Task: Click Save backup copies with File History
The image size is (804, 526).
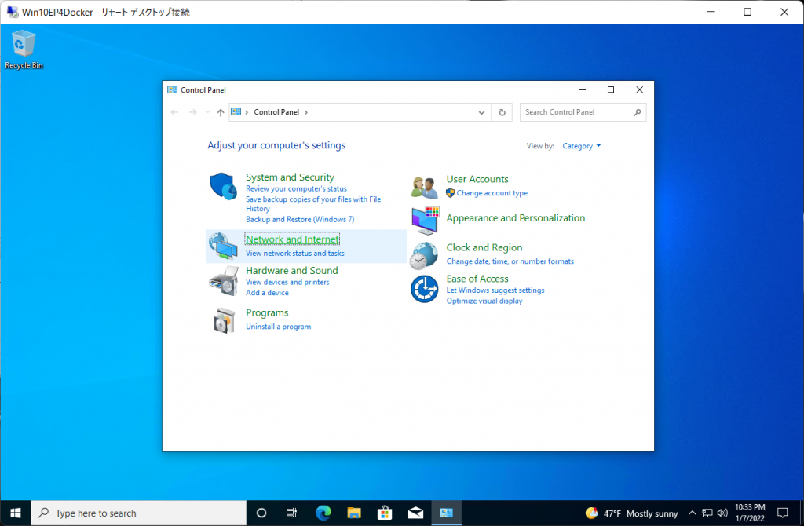Action: click(312, 204)
